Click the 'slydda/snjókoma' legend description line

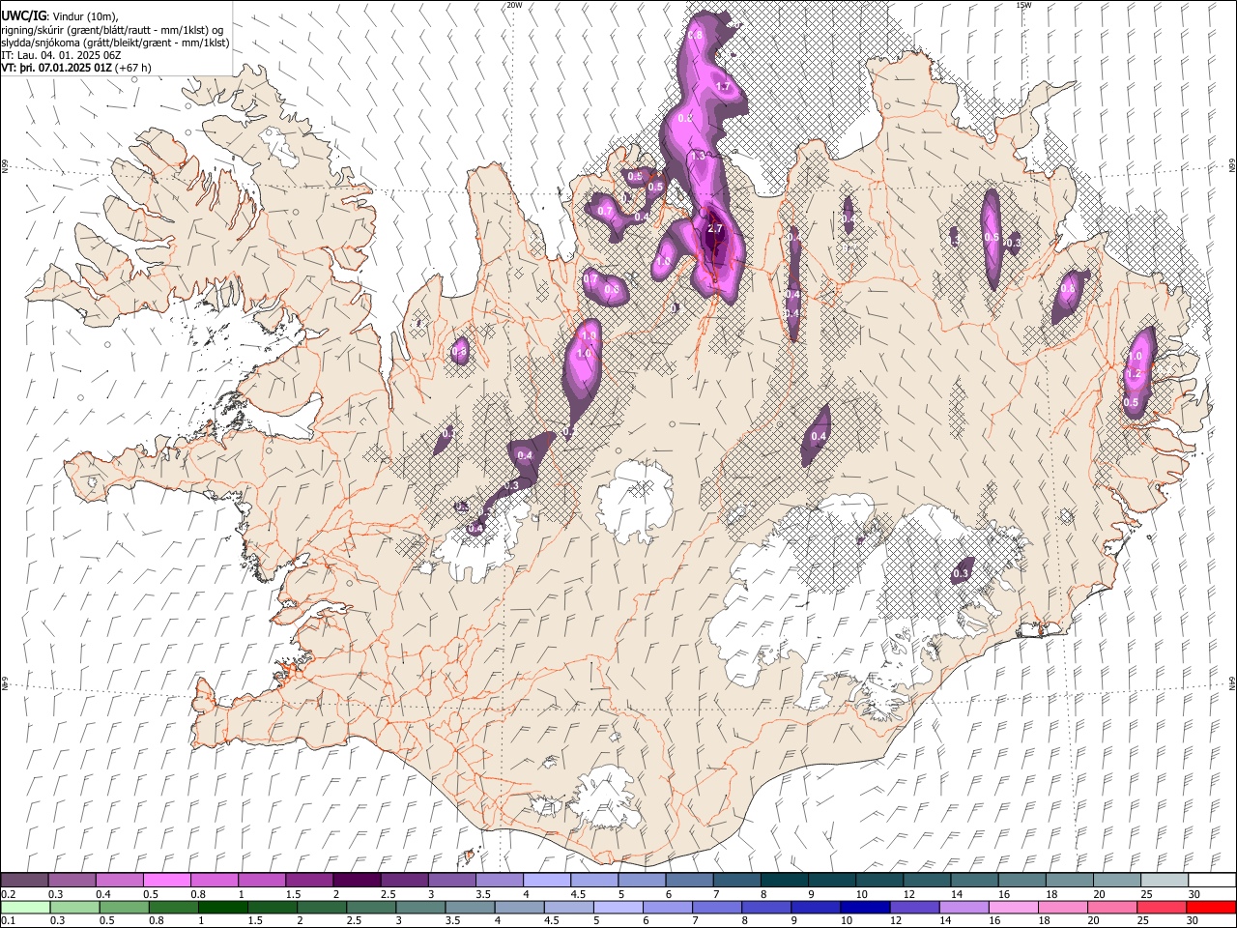(115, 43)
